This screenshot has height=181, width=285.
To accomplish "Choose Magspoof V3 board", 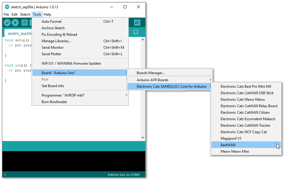I will coord(246,138).
